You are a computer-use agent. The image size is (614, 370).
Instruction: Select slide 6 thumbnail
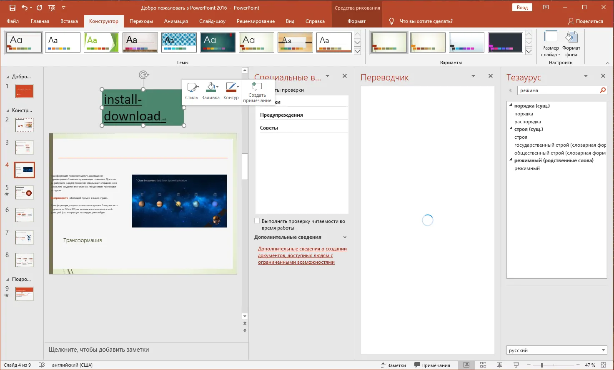tap(24, 215)
